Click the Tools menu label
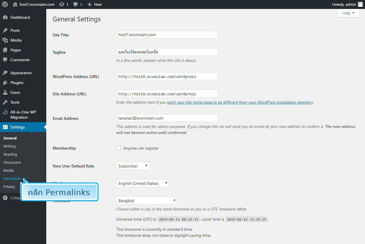This screenshot has height=244, width=365. tap(15, 102)
